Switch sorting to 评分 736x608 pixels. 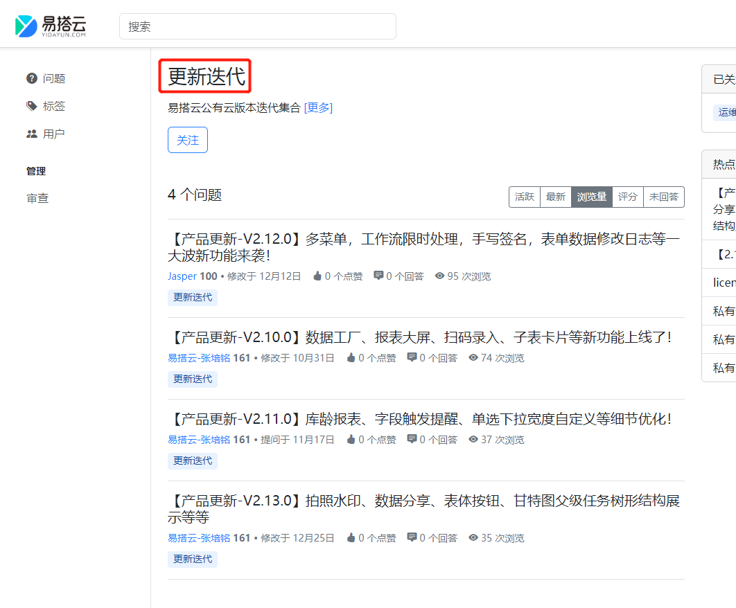628,197
